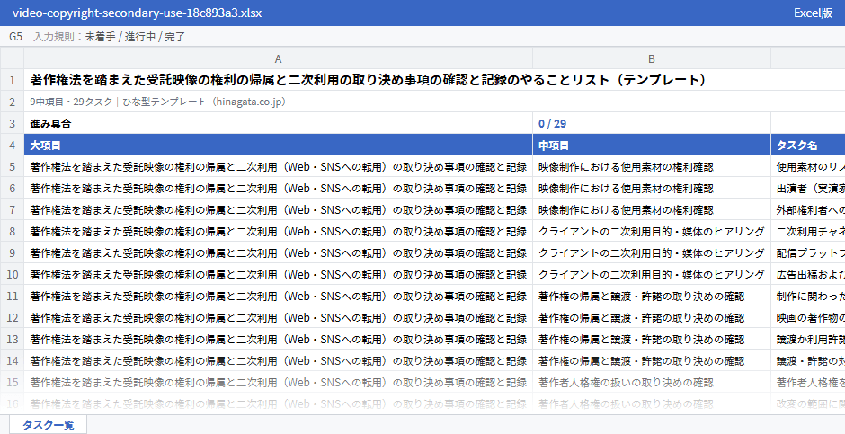Select task cell starting 二次利用チャネ

click(x=808, y=231)
